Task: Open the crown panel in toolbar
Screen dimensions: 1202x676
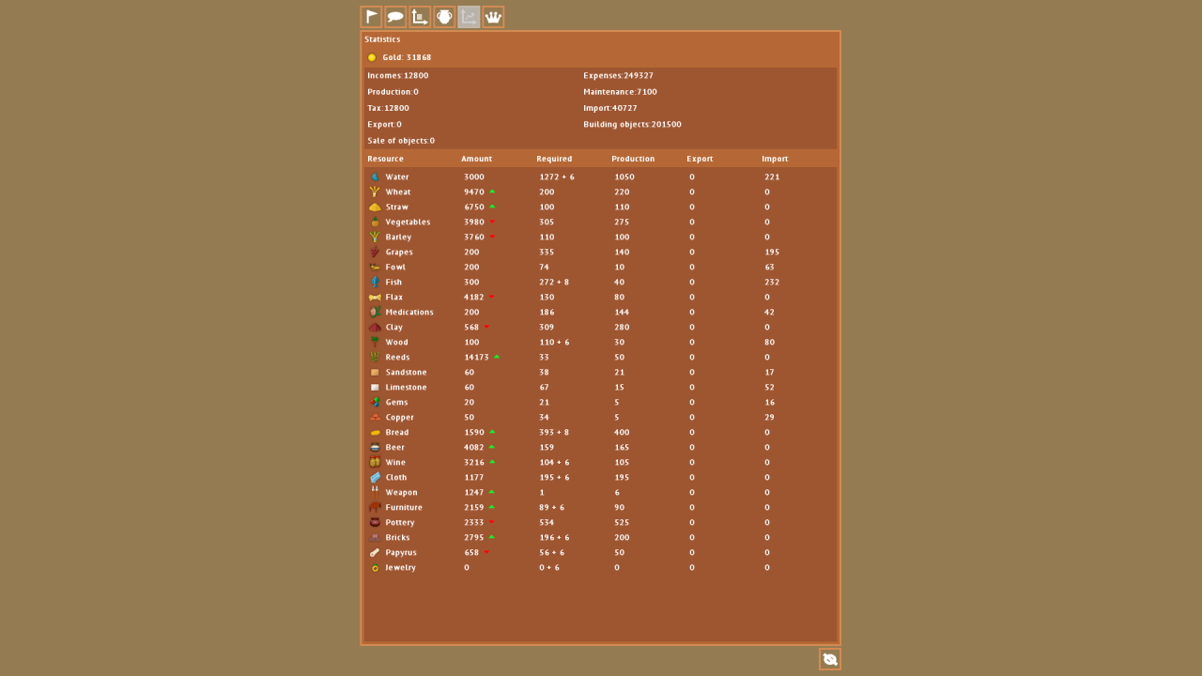Action: click(x=493, y=17)
